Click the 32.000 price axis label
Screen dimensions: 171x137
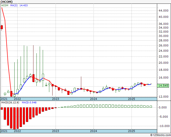pyautogui.click(x=163, y=32)
